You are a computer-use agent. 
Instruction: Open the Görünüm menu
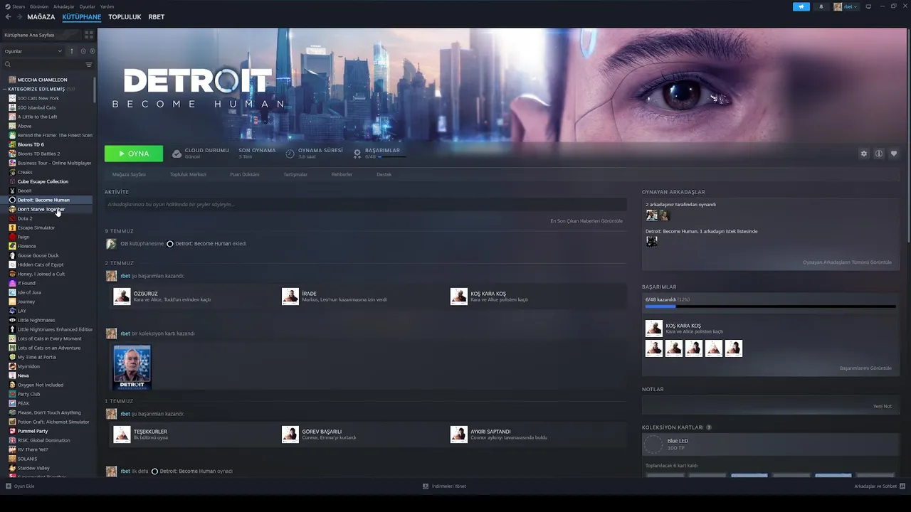pyautogui.click(x=39, y=6)
